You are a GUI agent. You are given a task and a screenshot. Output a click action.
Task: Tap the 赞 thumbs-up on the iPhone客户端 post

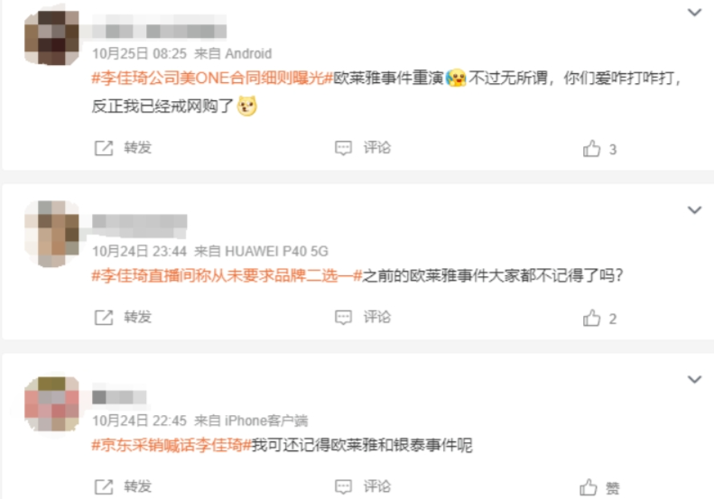tap(589, 487)
